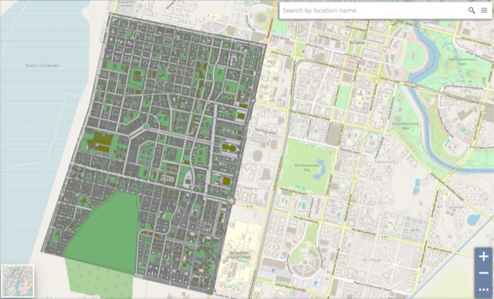The width and height of the screenshot is (494, 299).
Task: Click the blue P parking icon left of circular complex
Action: click(x=273, y=270)
